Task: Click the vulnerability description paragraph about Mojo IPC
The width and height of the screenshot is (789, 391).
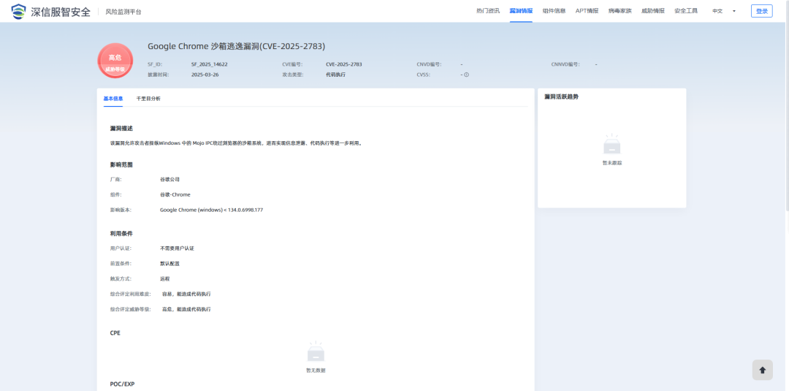Action: click(x=236, y=143)
